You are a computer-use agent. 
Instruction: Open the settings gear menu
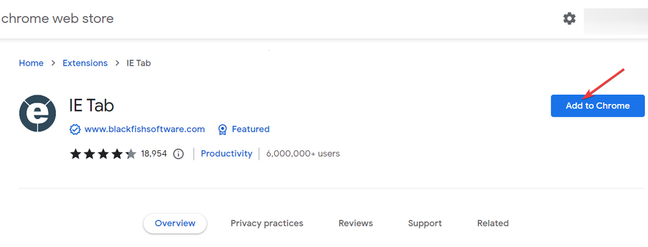coord(569,19)
